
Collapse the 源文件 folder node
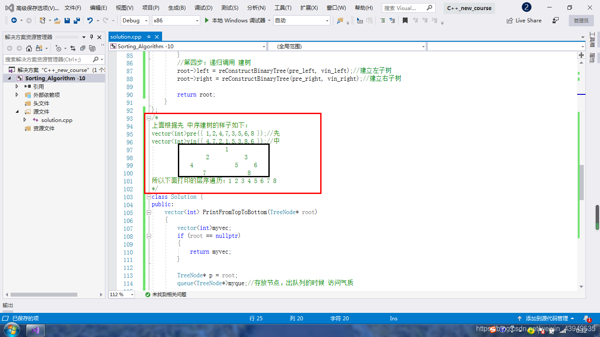pyautogui.click(x=17, y=111)
